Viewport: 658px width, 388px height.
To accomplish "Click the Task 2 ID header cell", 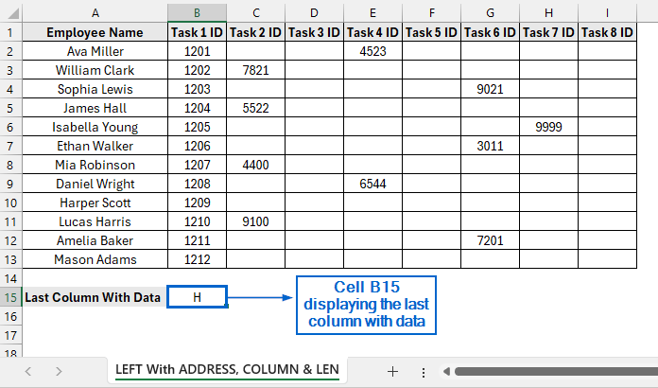I will [x=256, y=32].
